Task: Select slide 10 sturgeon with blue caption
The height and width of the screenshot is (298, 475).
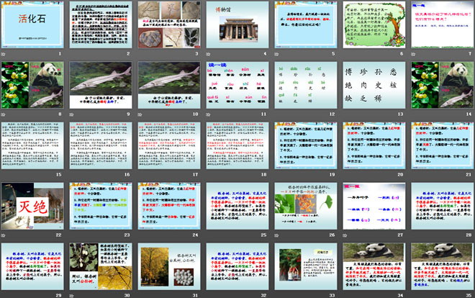Action: [169, 85]
